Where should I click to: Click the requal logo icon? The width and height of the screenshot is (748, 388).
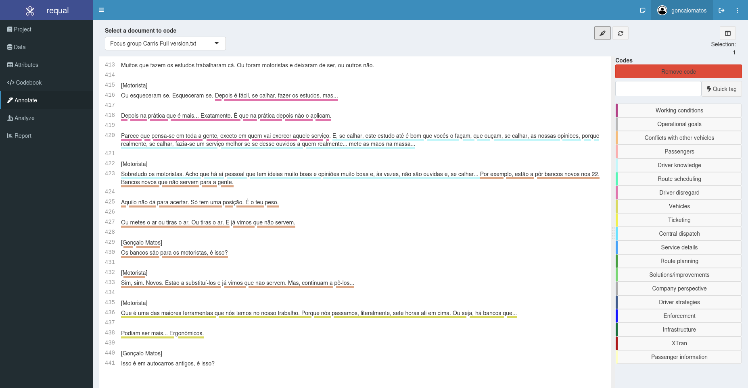tap(30, 10)
